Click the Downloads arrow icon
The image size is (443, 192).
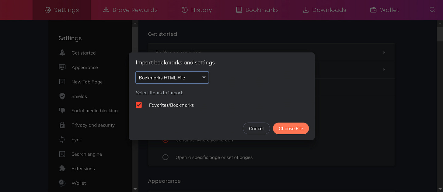tap(306, 10)
